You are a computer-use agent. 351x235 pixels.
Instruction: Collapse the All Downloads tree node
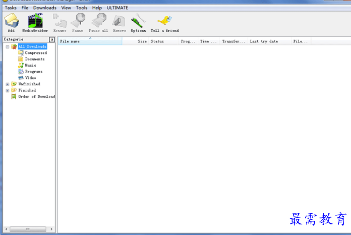point(8,47)
